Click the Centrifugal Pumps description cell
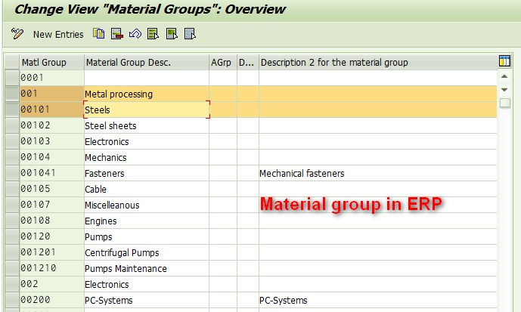The height and width of the screenshot is (312, 521). (147, 252)
